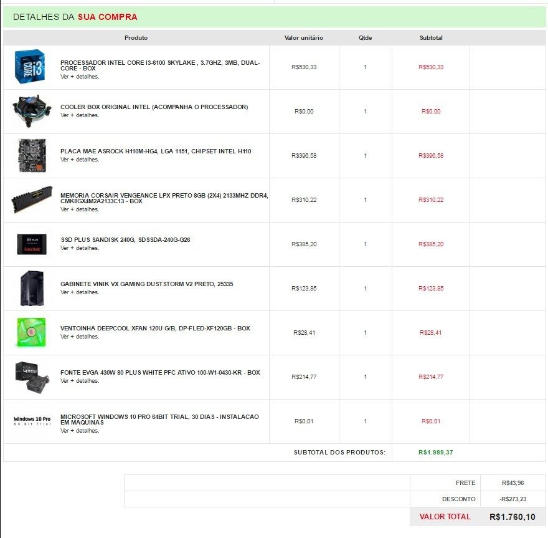This screenshot has width=548, height=538.
Task: Click the 'VALOR TOTAL' label
Action: coord(445,517)
